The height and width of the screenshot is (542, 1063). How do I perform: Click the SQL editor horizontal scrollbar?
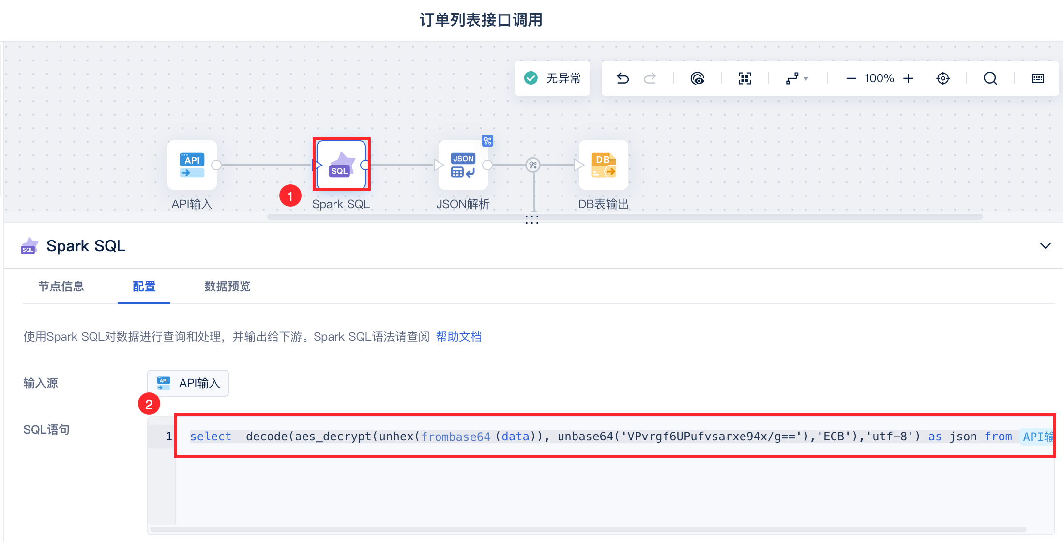point(588,529)
